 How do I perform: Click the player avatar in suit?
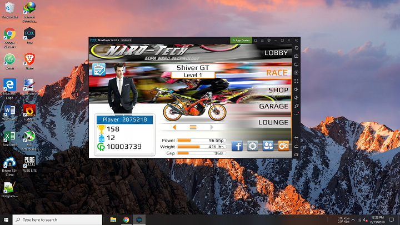122,88
